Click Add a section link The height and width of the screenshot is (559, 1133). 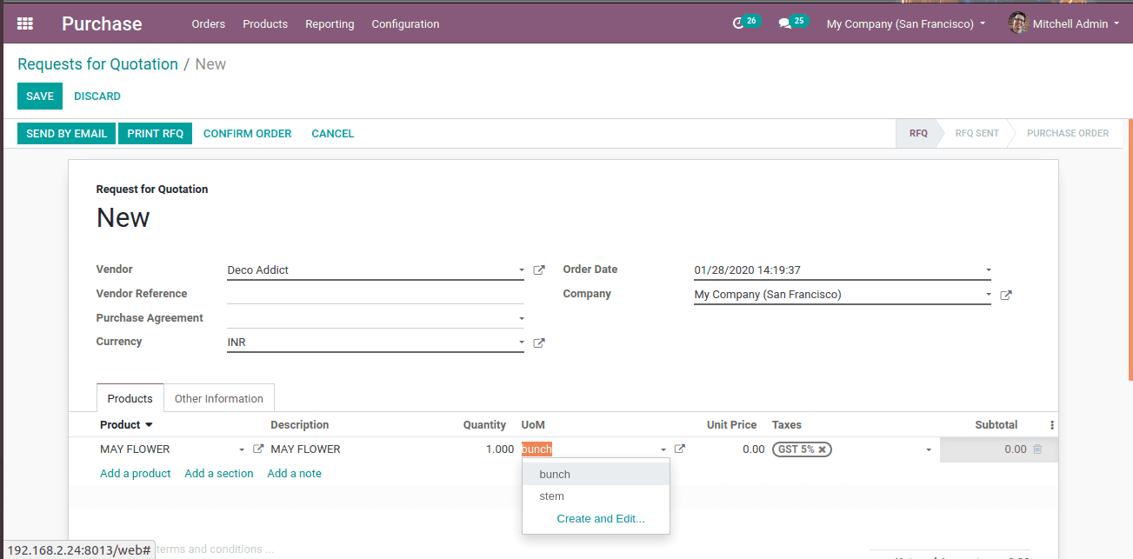point(219,474)
